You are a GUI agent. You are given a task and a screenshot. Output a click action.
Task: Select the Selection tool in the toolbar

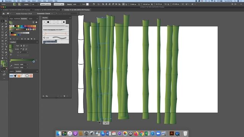[3, 21]
